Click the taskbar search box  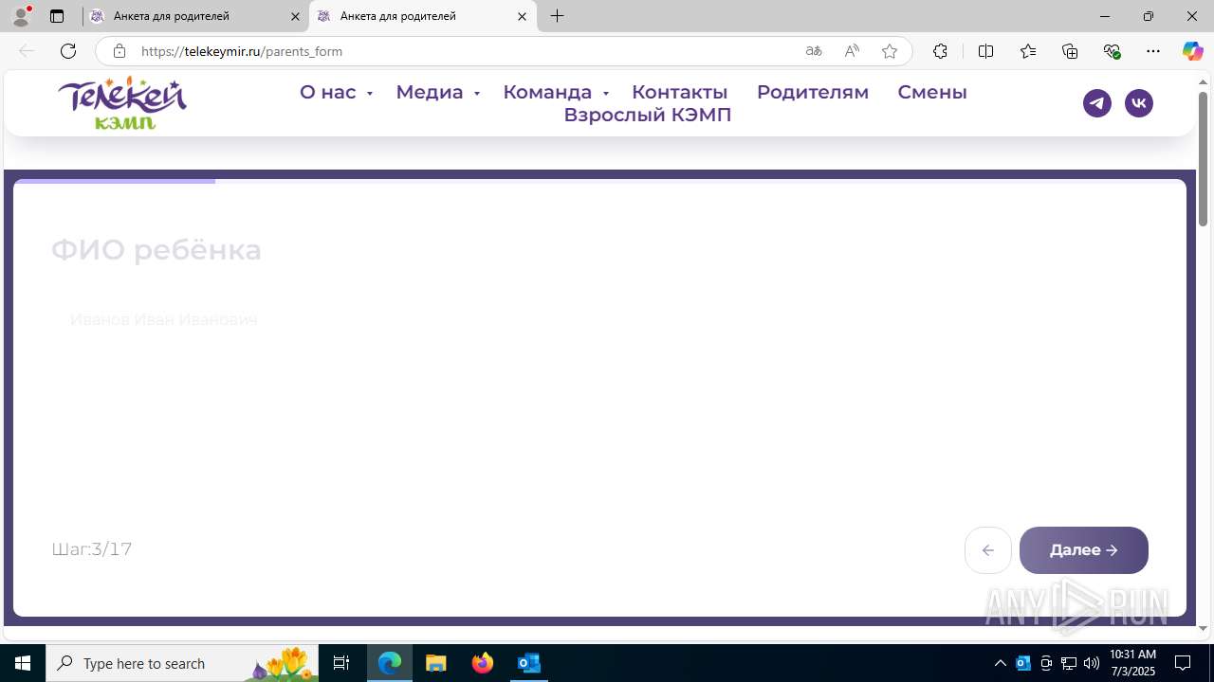pyautogui.click(x=184, y=663)
